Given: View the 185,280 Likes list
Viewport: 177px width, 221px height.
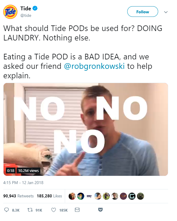Looking at the screenshot, I should (49, 196).
